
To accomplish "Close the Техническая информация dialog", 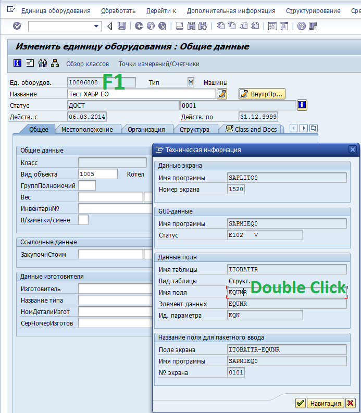I will tap(352, 149).
